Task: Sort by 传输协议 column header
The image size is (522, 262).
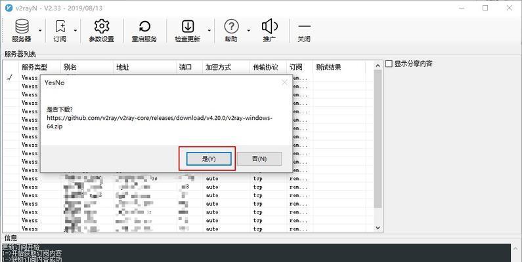Action: pyautogui.click(x=268, y=67)
